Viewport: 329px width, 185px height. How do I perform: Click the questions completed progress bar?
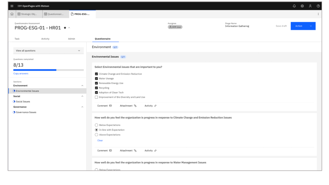(48, 70)
